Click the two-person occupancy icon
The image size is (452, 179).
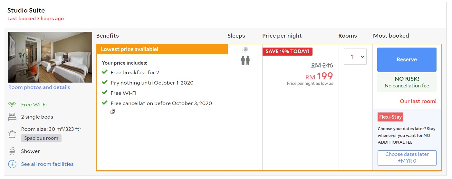click(245, 60)
